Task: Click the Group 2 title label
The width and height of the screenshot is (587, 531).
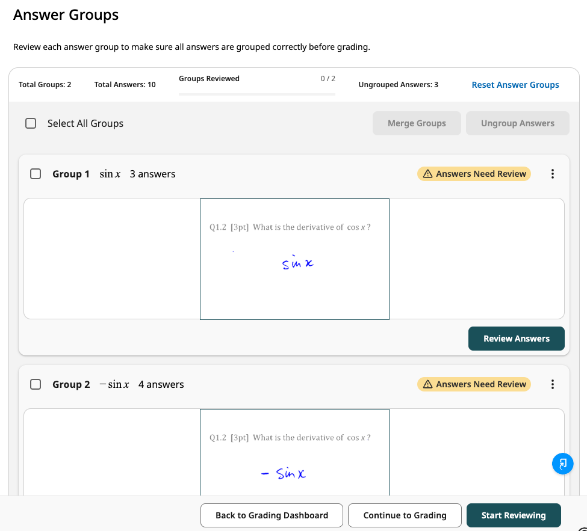Action: 71,384
